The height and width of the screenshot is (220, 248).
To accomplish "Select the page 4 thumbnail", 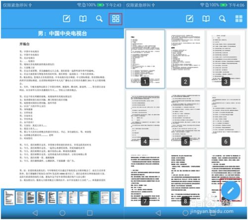I will 145,119.
